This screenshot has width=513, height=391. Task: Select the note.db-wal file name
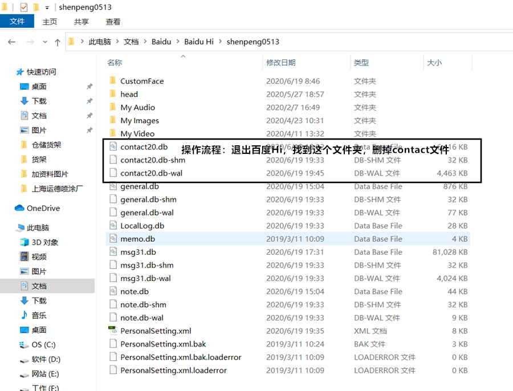click(x=142, y=317)
